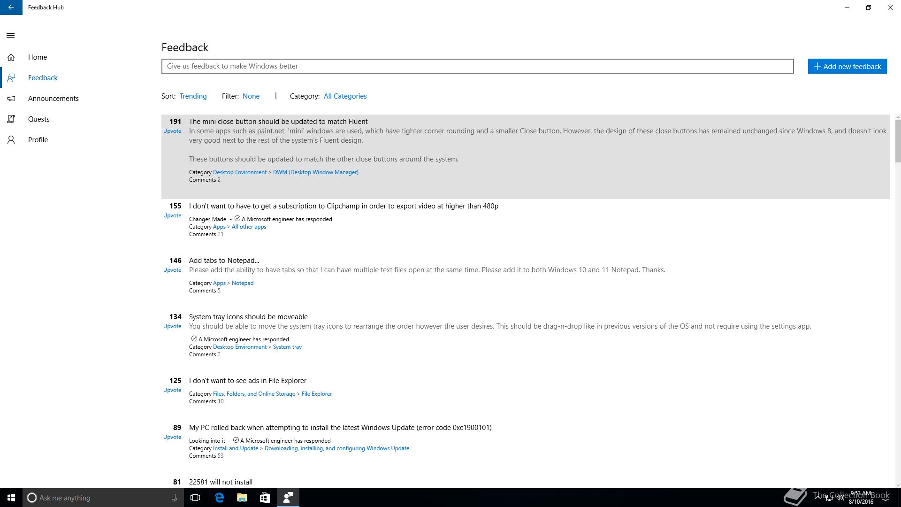The width and height of the screenshot is (901, 507).
Task: Open Clipchamp 480p export feedback title
Action: (344, 206)
